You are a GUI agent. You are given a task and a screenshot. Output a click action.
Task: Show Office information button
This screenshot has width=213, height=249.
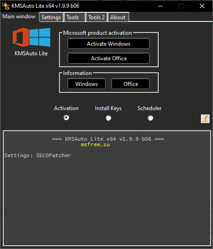(130, 84)
